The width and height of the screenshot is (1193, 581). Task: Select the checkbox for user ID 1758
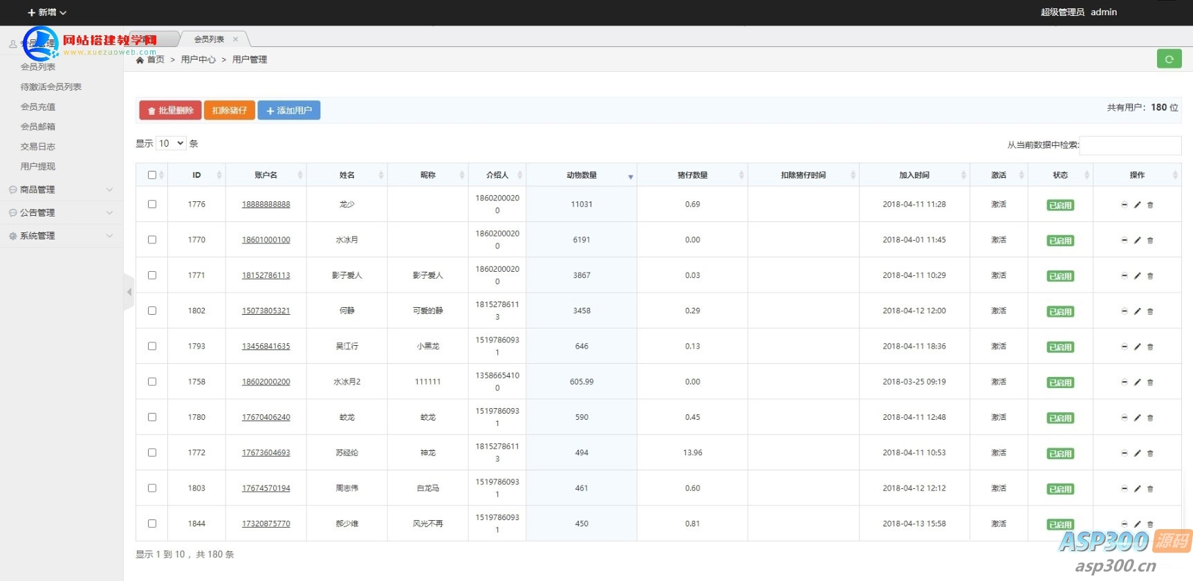point(152,382)
